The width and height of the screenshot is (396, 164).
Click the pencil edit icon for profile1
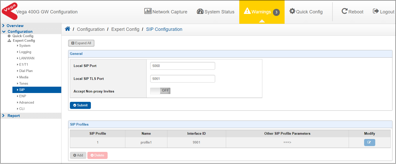370,143
